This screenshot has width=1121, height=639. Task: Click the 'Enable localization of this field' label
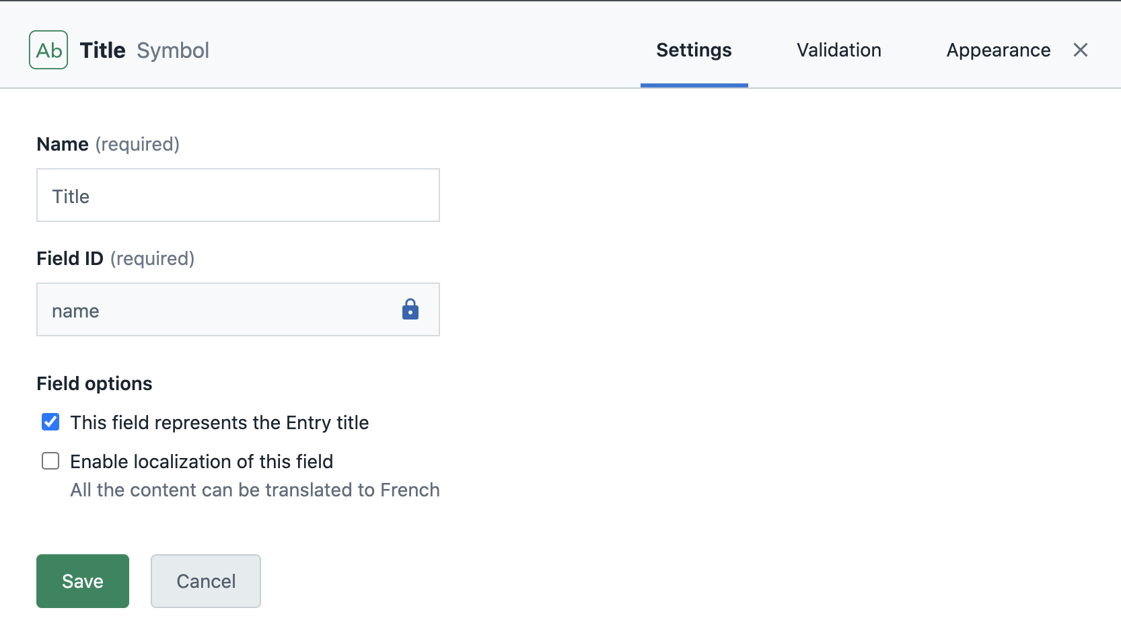202,461
